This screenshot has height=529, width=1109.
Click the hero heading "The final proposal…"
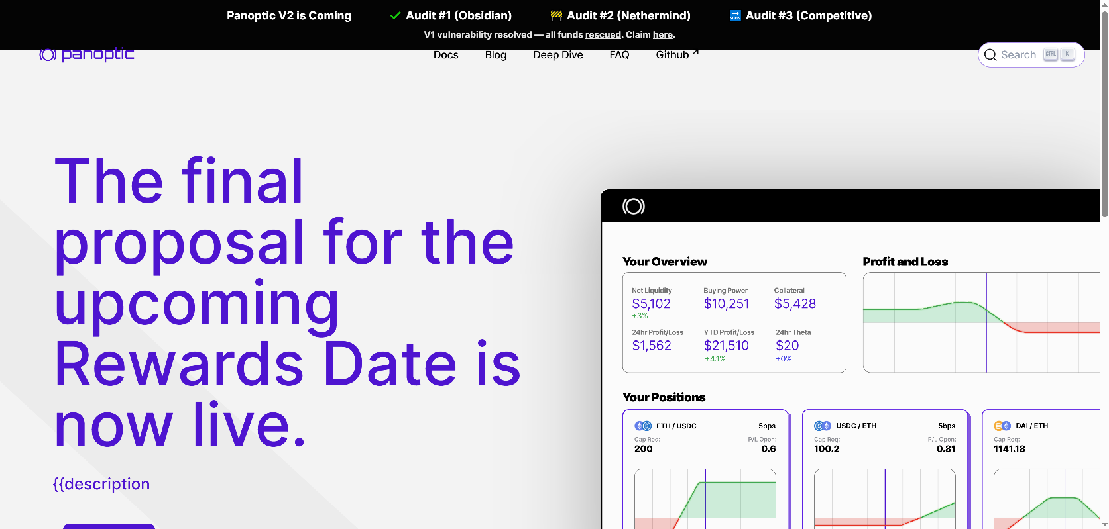pyautogui.click(x=288, y=303)
